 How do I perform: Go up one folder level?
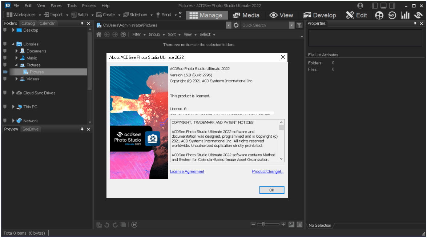point(123,35)
